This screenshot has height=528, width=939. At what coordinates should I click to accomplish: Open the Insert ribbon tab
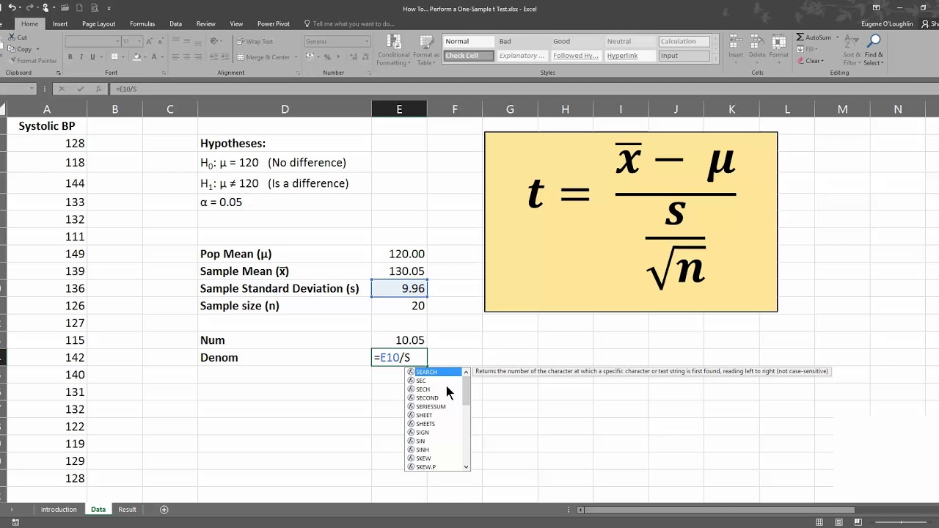60,23
